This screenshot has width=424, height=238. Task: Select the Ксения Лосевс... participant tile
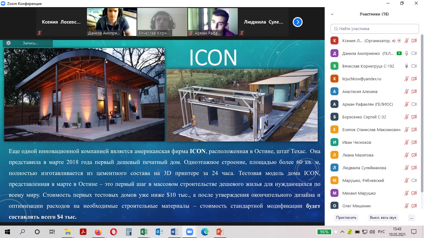coord(61,22)
